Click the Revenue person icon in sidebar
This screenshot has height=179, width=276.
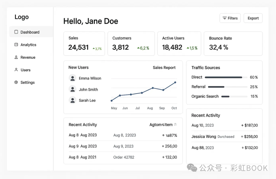16,57
